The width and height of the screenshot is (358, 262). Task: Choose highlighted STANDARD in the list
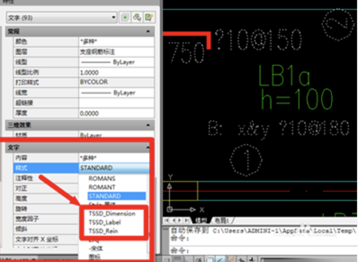pos(116,196)
